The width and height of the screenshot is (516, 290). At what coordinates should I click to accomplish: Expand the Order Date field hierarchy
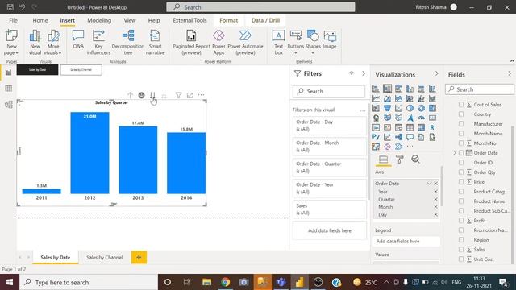pyautogui.click(x=455, y=153)
